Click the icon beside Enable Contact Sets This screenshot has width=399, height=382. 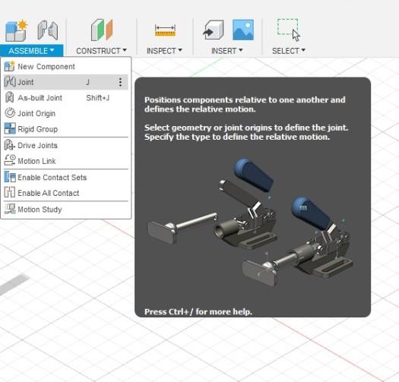[x=10, y=177]
